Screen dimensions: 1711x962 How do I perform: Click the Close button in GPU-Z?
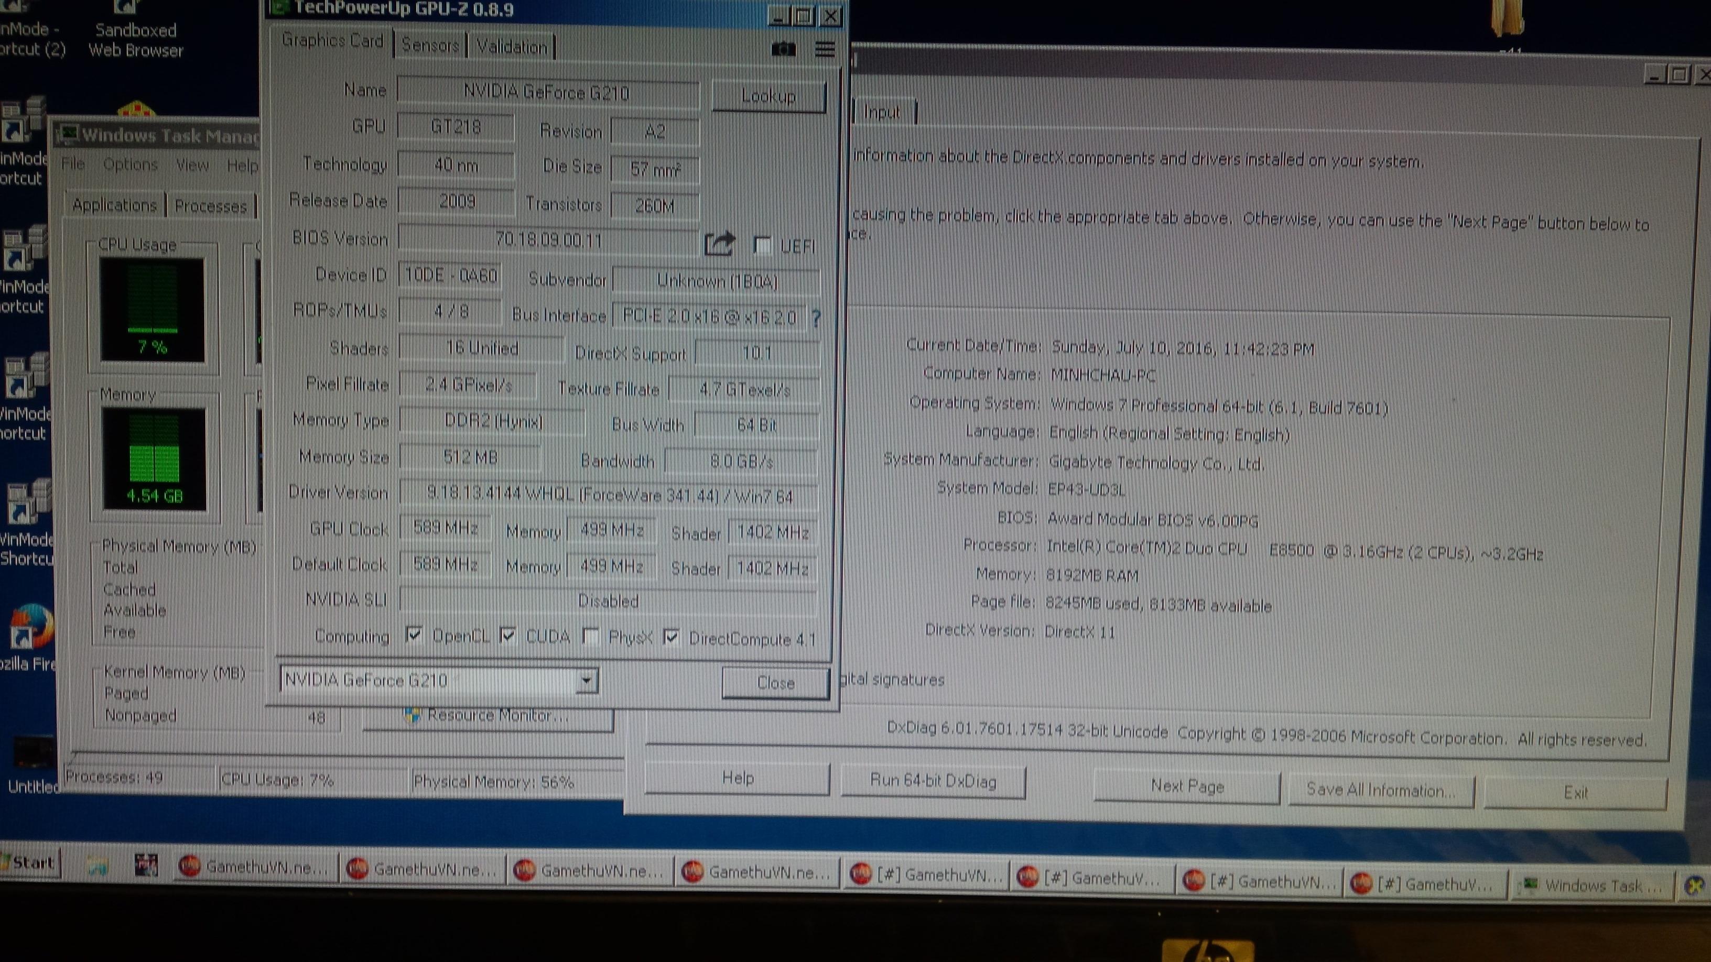(776, 683)
